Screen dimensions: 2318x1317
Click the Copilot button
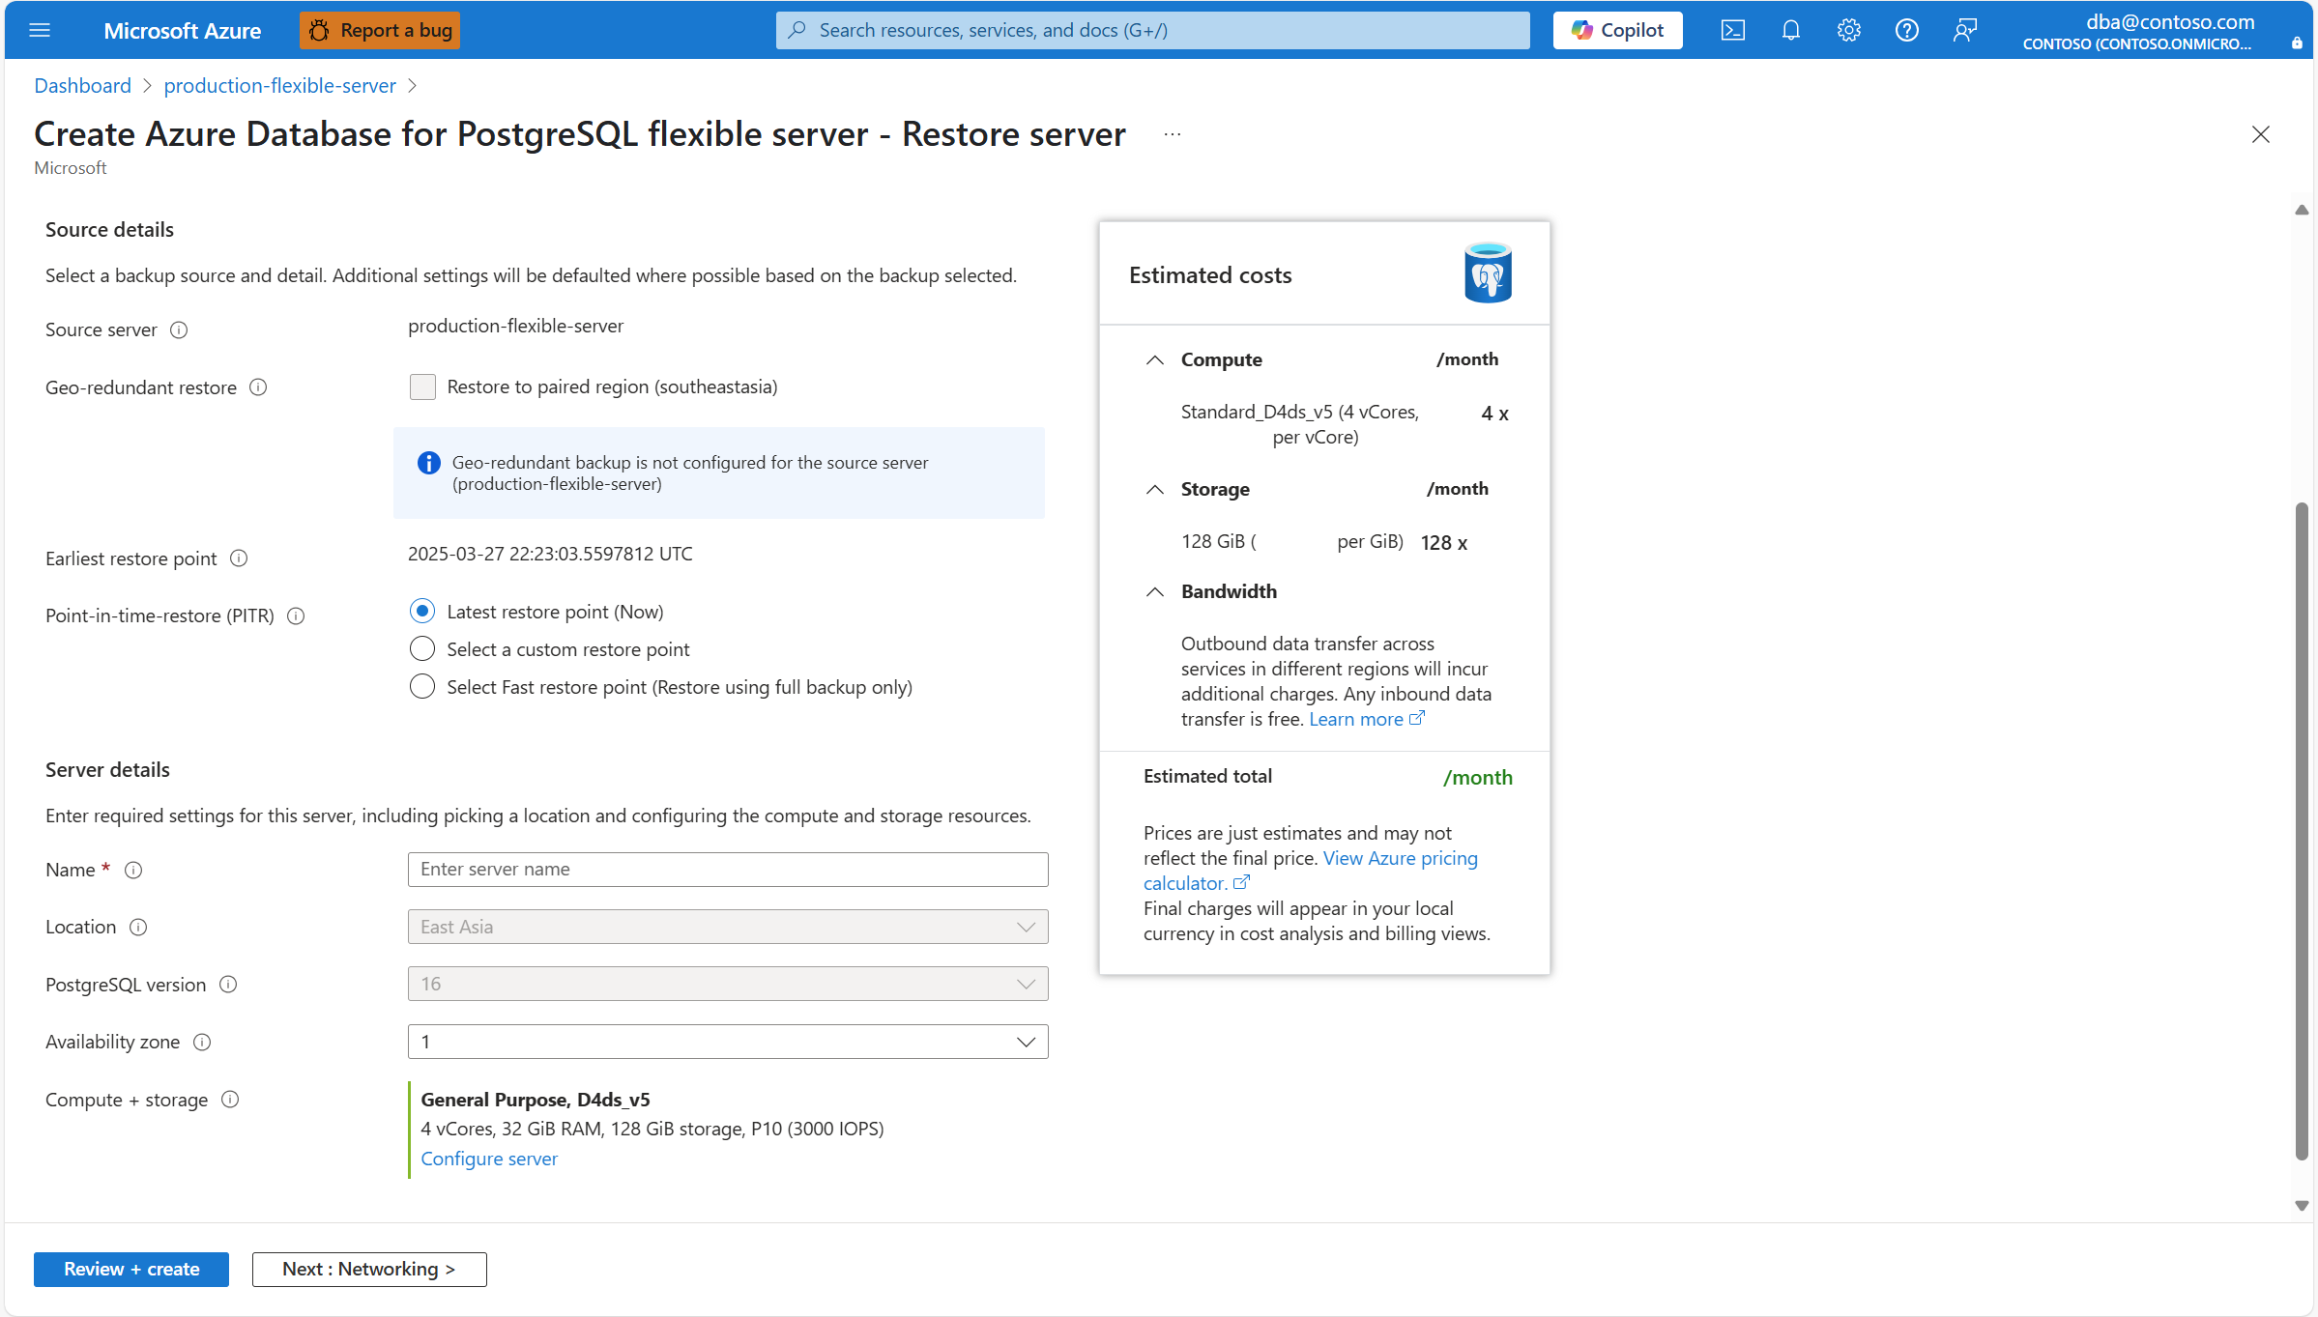[x=1617, y=30]
